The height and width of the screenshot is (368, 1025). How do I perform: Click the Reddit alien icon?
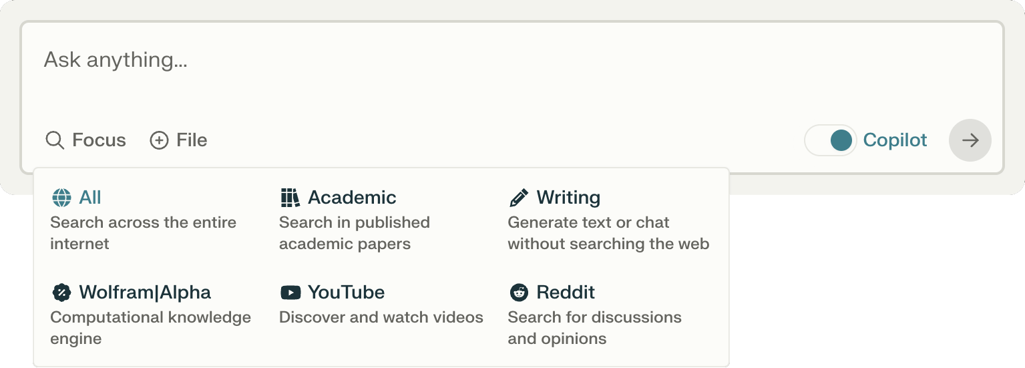[518, 293]
